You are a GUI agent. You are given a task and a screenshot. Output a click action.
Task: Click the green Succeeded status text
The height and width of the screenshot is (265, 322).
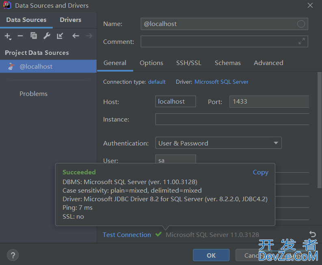(79, 172)
